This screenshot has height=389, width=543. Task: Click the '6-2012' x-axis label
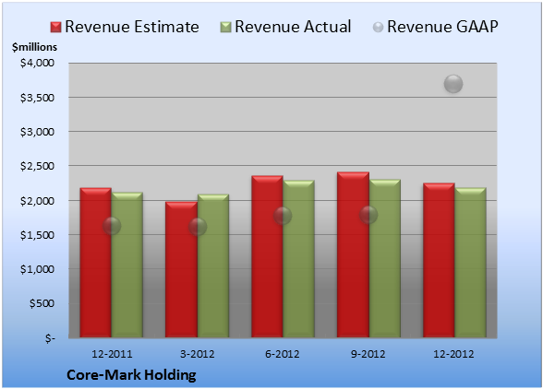click(283, 354)
